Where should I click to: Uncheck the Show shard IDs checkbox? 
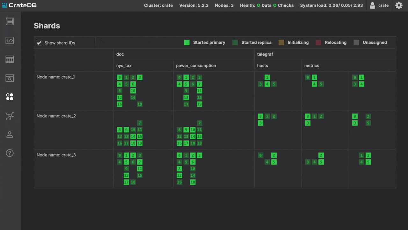pos(40,43)
